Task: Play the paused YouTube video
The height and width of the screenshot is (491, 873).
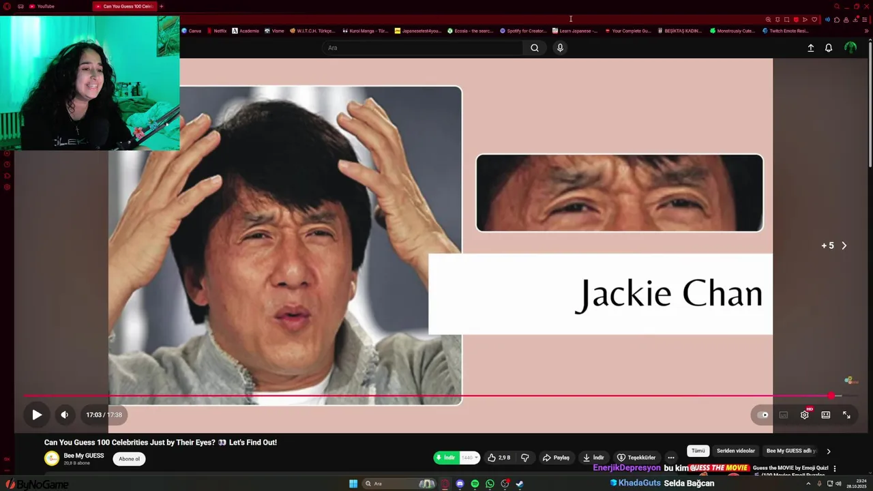Action: click(x=37, y=415)
